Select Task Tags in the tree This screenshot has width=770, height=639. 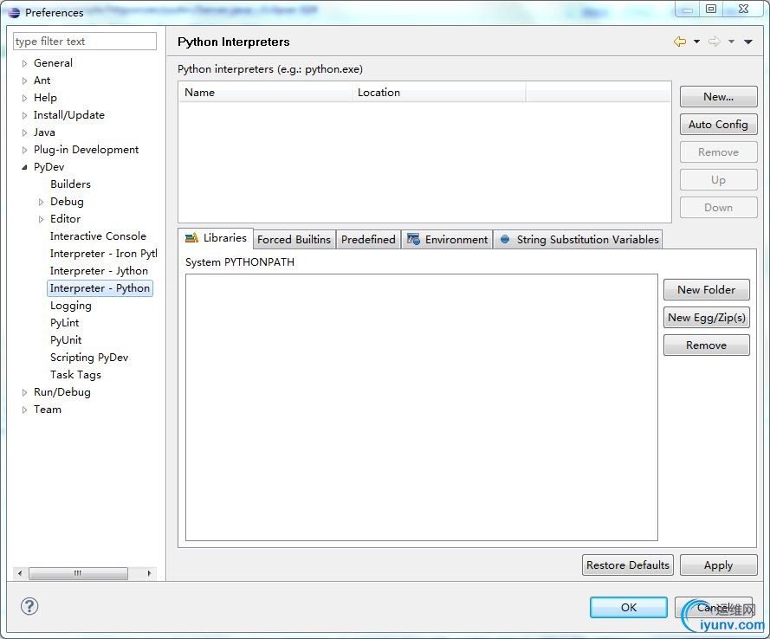pyautogui.click(x=75, y=375)
